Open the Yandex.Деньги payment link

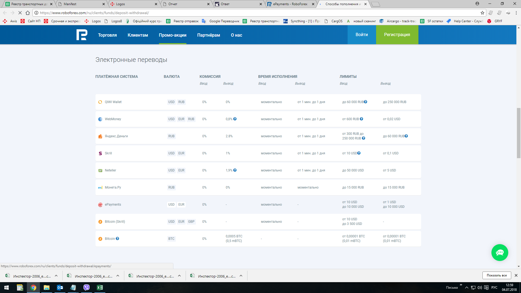click(116, 136)
